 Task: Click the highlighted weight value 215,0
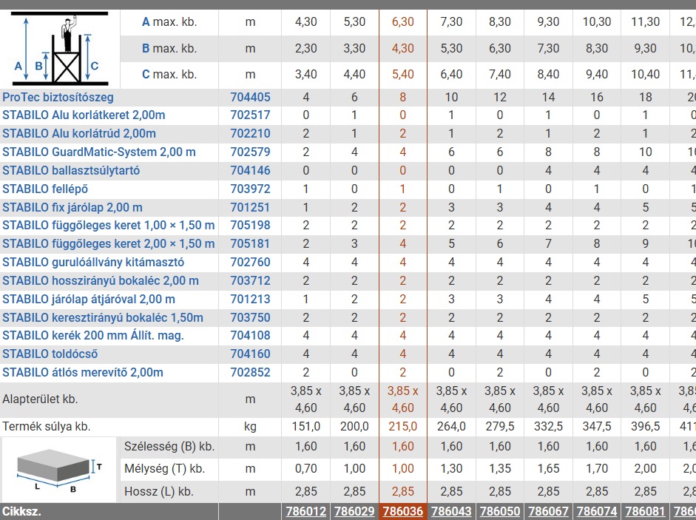[403, 427]
